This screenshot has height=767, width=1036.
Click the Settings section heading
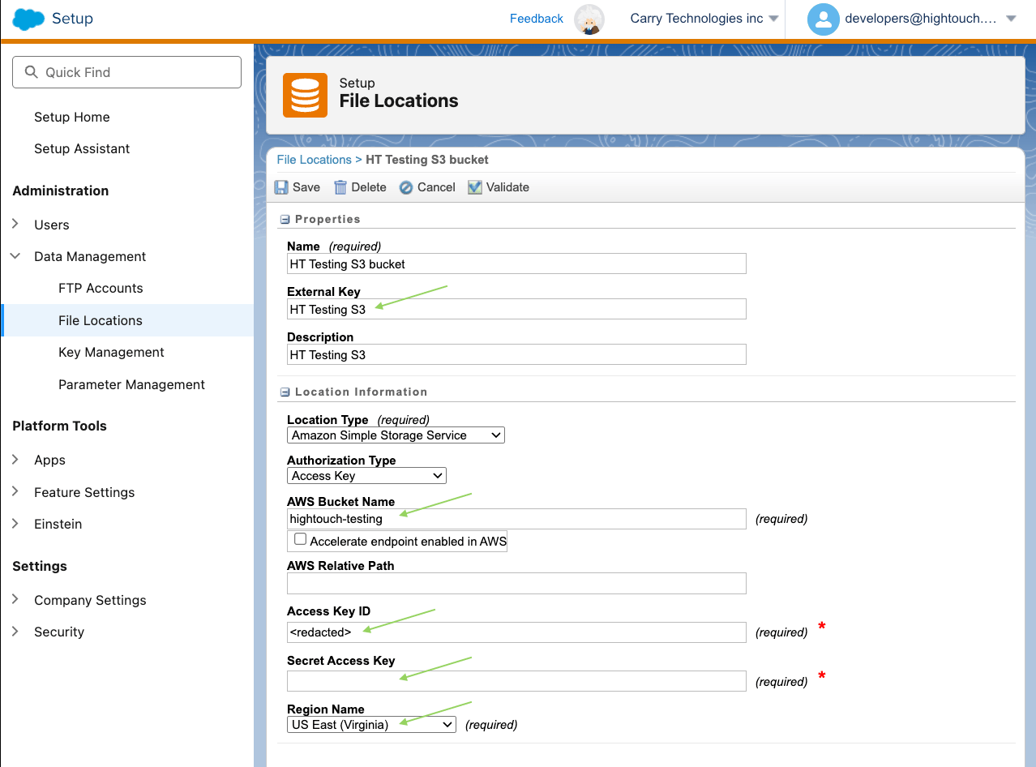coord(40,566)
